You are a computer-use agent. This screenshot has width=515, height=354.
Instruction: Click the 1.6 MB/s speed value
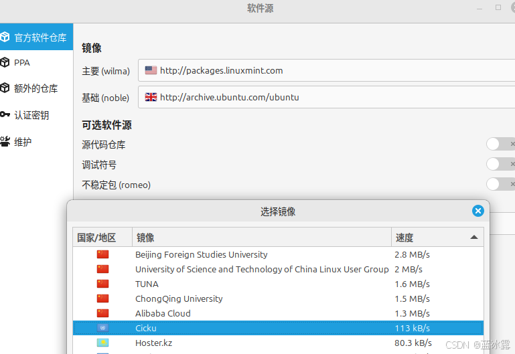[412, 284]
